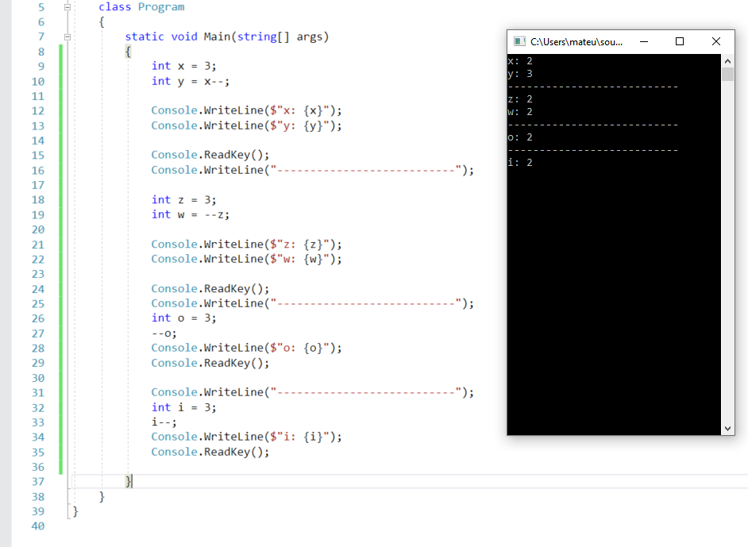Click the 'i--;' statement

point(164,422)
